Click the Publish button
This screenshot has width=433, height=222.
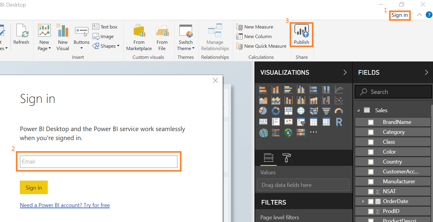301,34
